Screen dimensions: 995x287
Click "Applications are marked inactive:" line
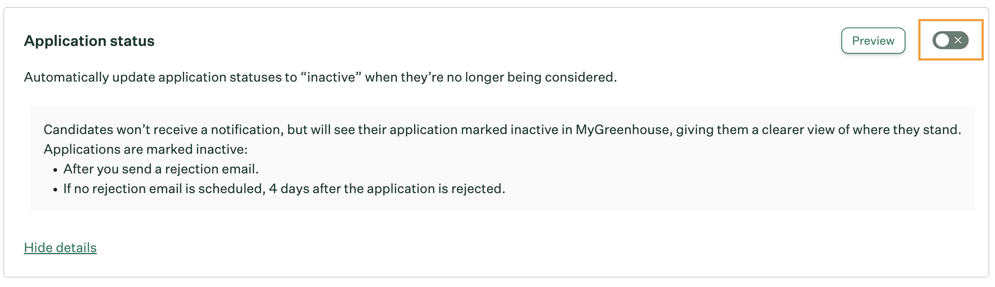tap(145, 149)
